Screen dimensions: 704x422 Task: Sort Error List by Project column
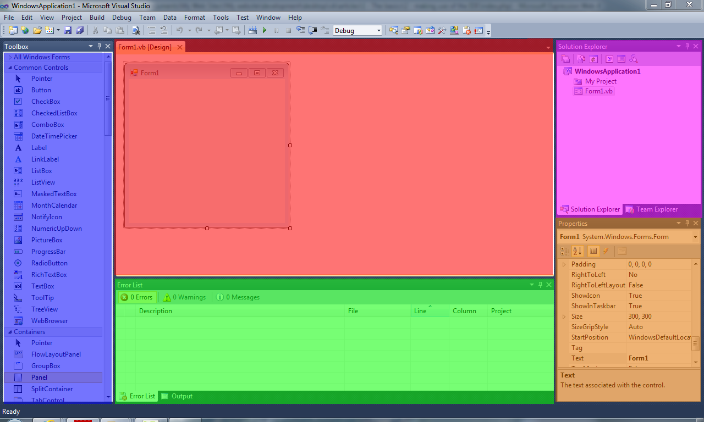520,311
